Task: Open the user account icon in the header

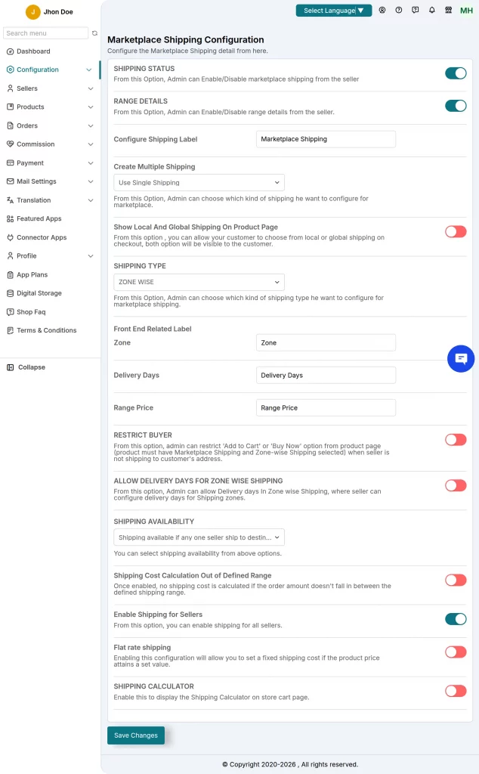Action: (x=382, y=10)
